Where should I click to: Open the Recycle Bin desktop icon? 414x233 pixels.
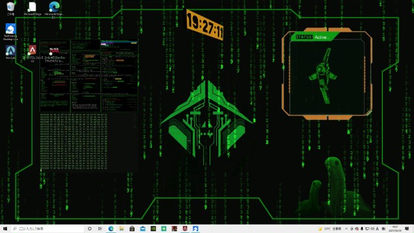pyautogui.click(x=10, y=8)
